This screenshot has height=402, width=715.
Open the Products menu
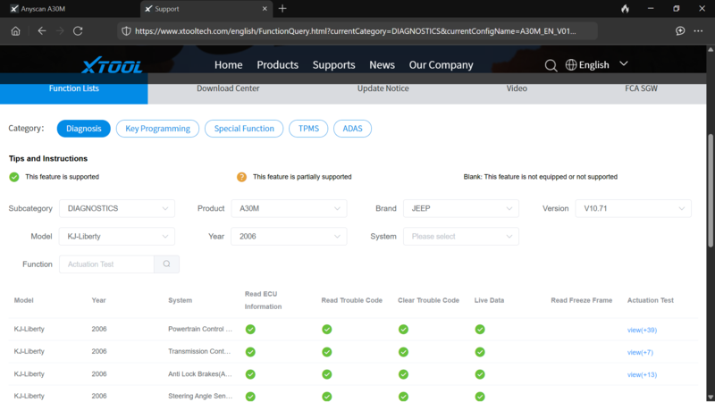tap(277, 64)
